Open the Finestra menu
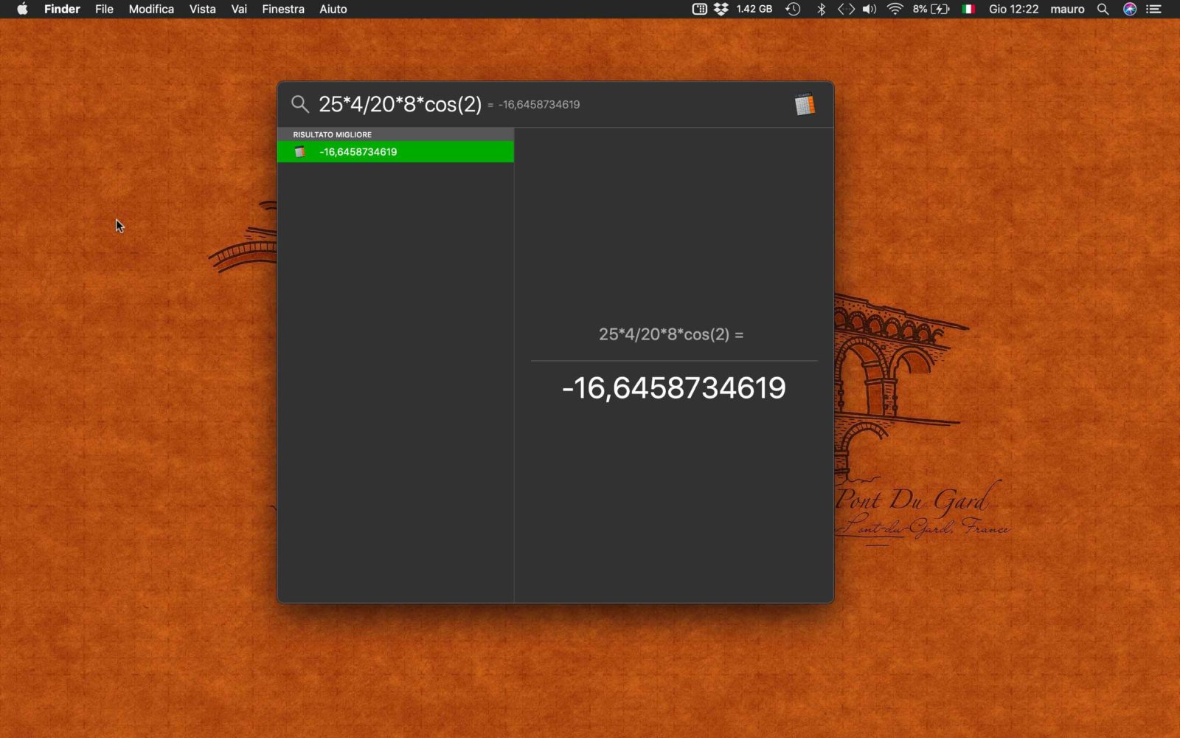The width and height of the screenshot is (1180, 738). tap(283, 9)
